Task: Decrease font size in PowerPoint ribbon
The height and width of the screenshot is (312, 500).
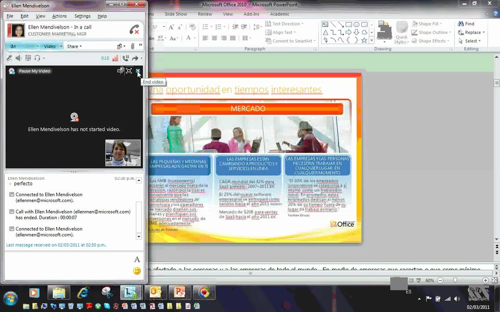Action: click(x=180, y=27)
